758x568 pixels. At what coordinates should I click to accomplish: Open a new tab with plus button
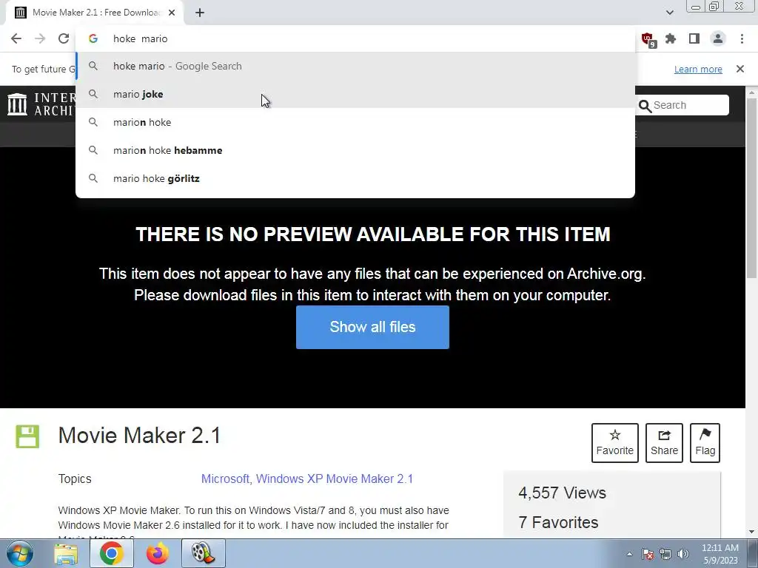point(200,13)
